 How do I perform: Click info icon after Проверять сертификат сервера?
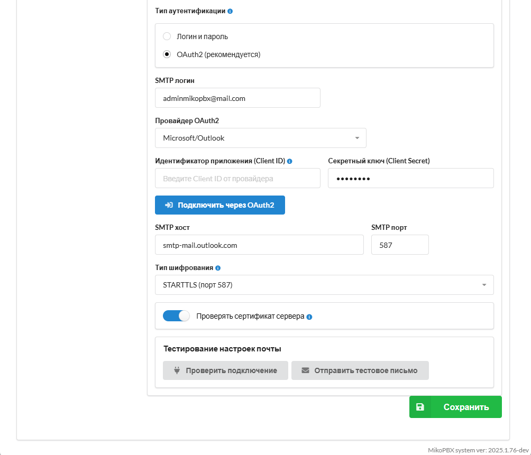click(309, 317)
